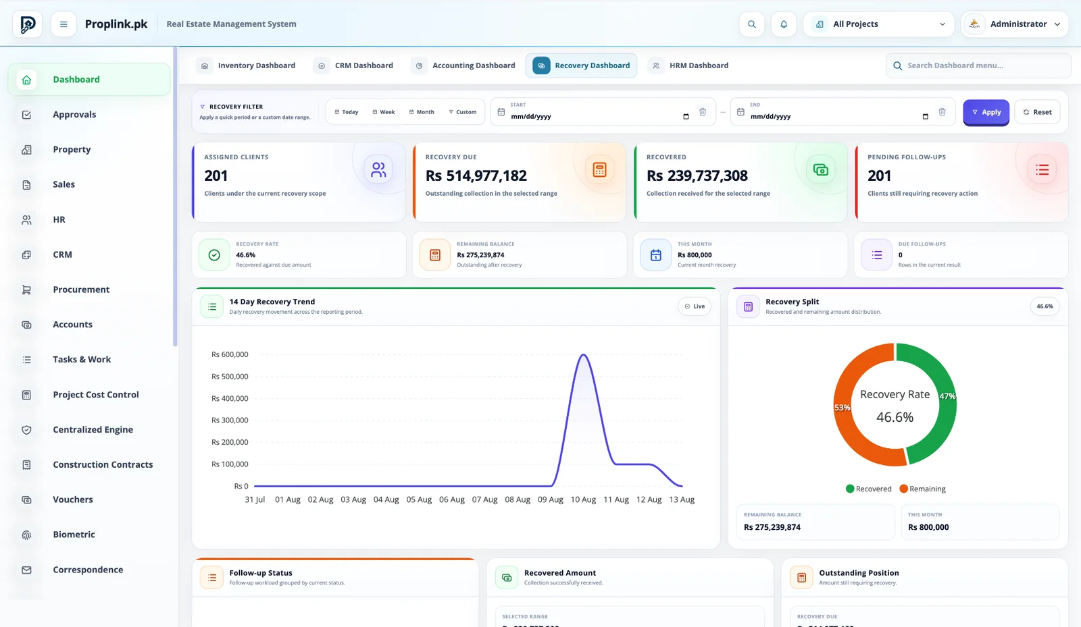
Task: Click the 10 Aug peak on trend chart
Action: (584, 356)
